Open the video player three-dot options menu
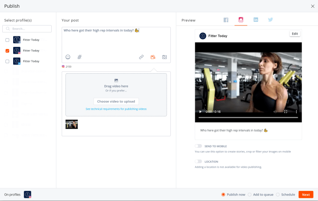The height and width of the screenshot is (201, 318). coord(296,111)
